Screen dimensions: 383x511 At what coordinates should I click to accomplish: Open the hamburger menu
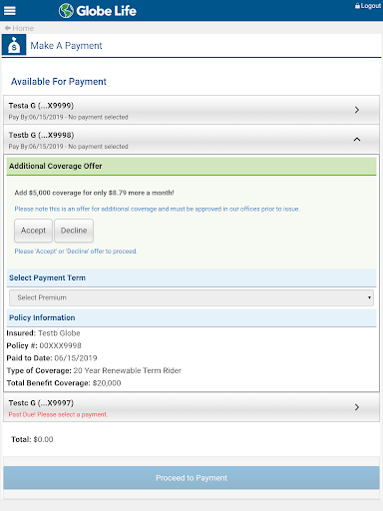click(10, 11)
